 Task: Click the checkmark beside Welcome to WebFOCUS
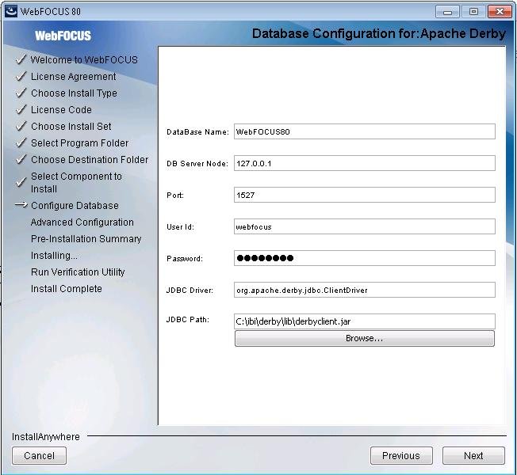tap(21, 59)
